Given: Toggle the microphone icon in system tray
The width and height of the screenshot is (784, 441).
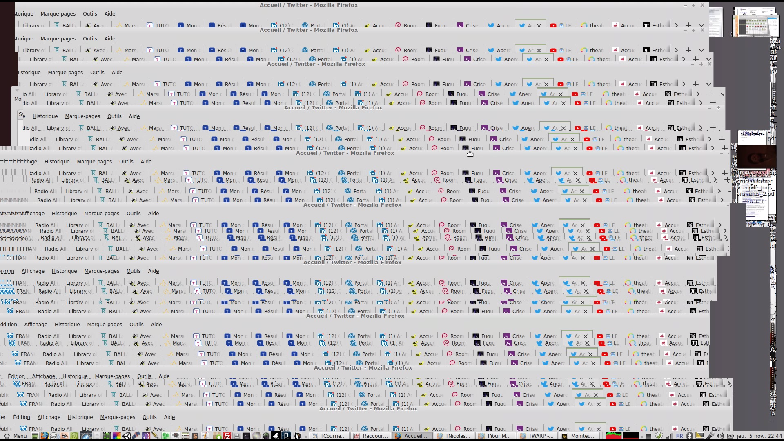Looking at the screenshot, I should (x=710, y=436).
